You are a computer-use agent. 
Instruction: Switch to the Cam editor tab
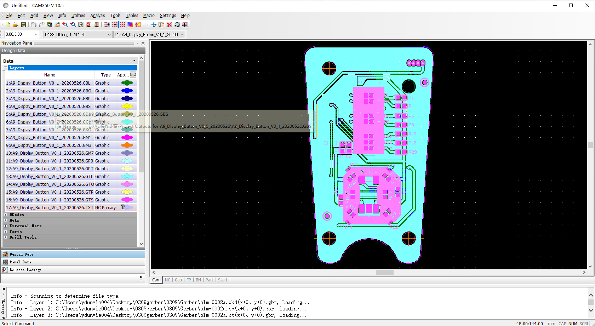pos(156,280)
